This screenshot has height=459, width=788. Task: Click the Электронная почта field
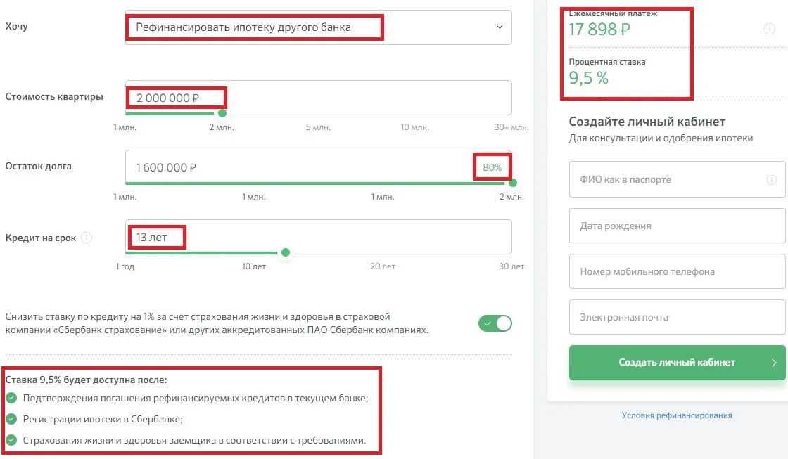677,317
